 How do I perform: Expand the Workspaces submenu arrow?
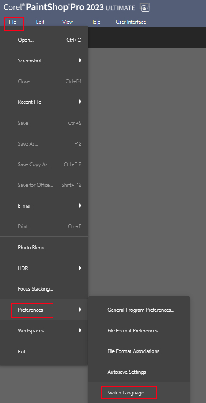[x=80, y=330]
